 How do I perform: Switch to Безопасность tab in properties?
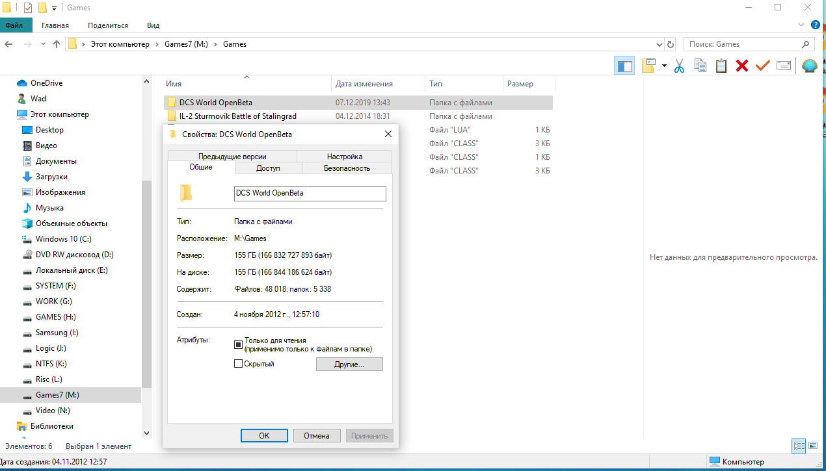347,168
